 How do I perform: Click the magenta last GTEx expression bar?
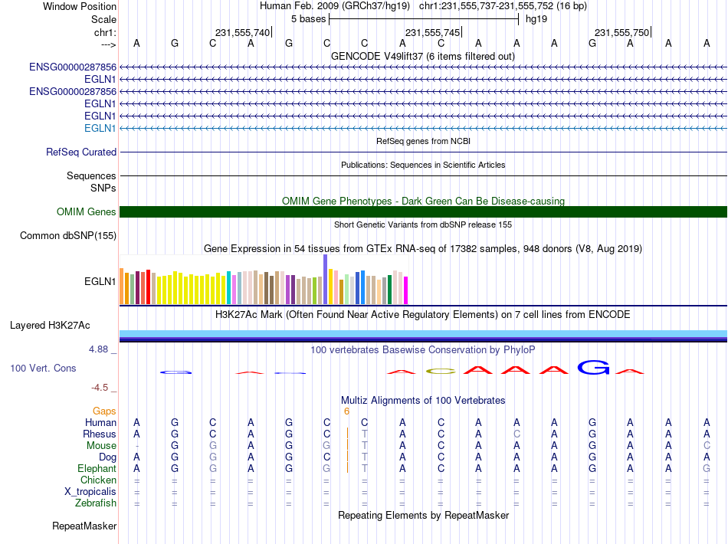[x=406, y=290]
